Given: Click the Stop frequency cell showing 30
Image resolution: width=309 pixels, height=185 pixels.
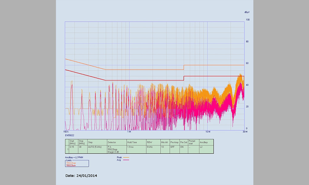Looking at the screenshot, I should click(80, 147).
